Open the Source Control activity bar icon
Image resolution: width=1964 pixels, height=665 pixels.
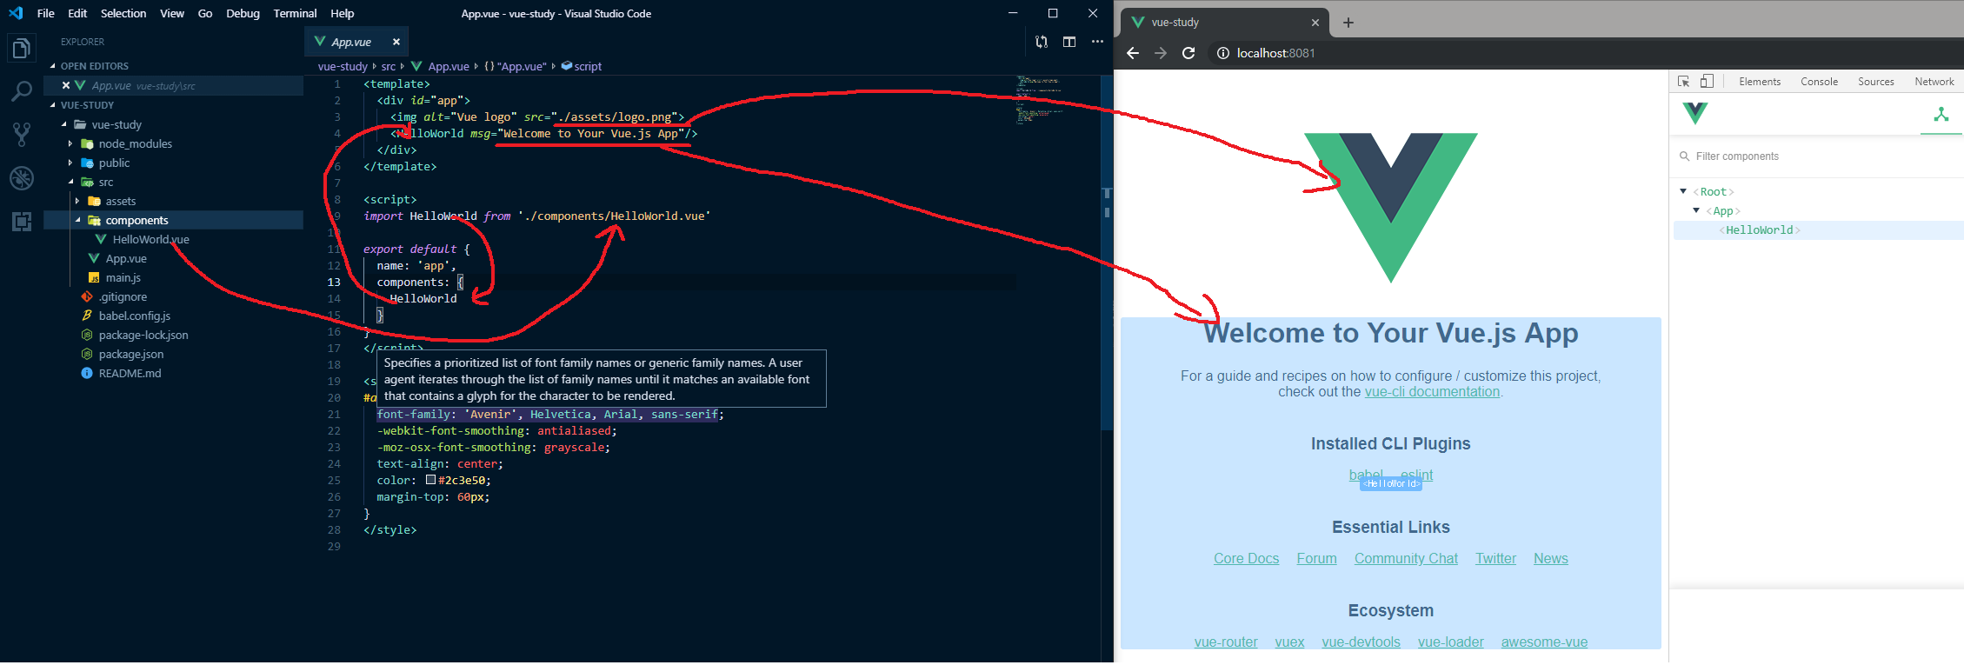coord(21,134)
